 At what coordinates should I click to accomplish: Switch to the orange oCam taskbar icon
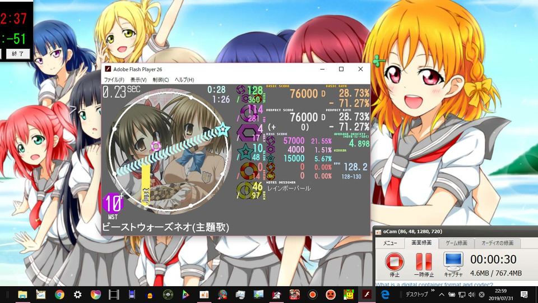point(204,295)
